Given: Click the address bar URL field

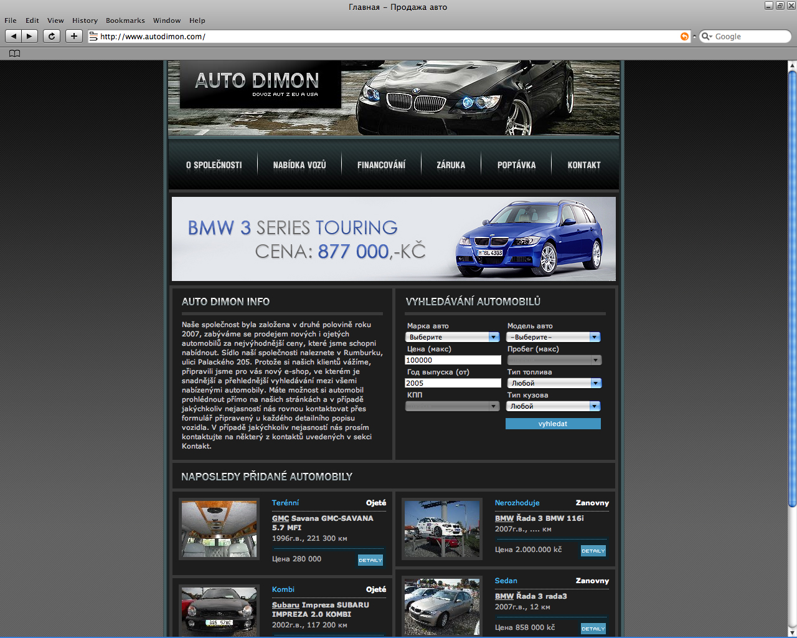Looking at the screenshot, I should click(389, 37).
